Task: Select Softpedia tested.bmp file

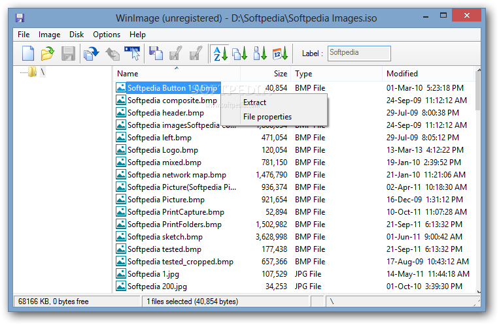Action: 164,249
